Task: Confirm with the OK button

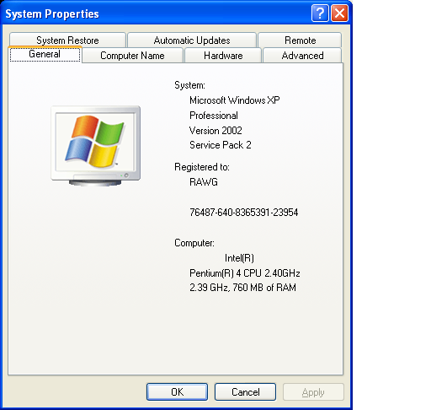Action: point(177,391)
